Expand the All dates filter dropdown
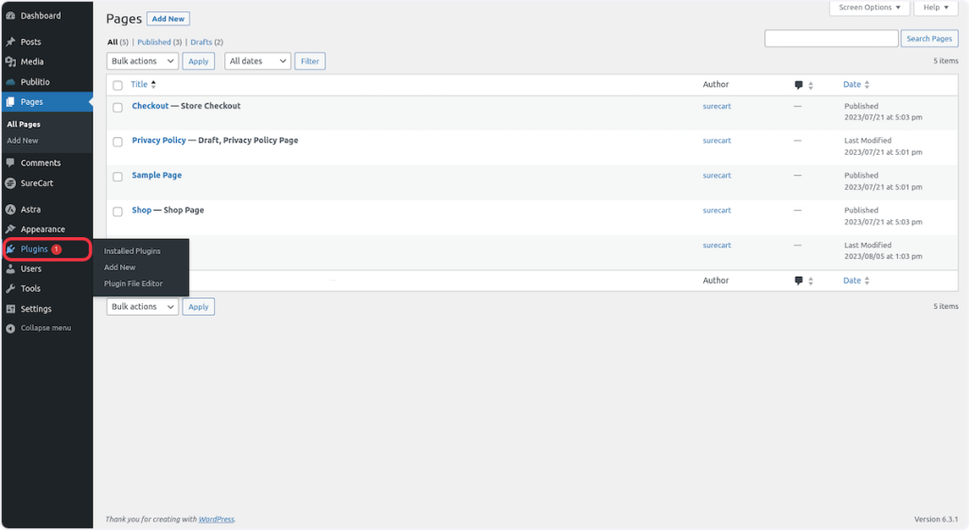Viewport: 969px width, 530px height. point(257,60)
